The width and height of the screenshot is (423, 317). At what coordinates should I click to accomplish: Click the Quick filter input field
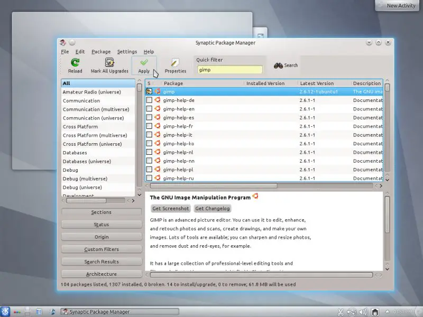[229, 70]
